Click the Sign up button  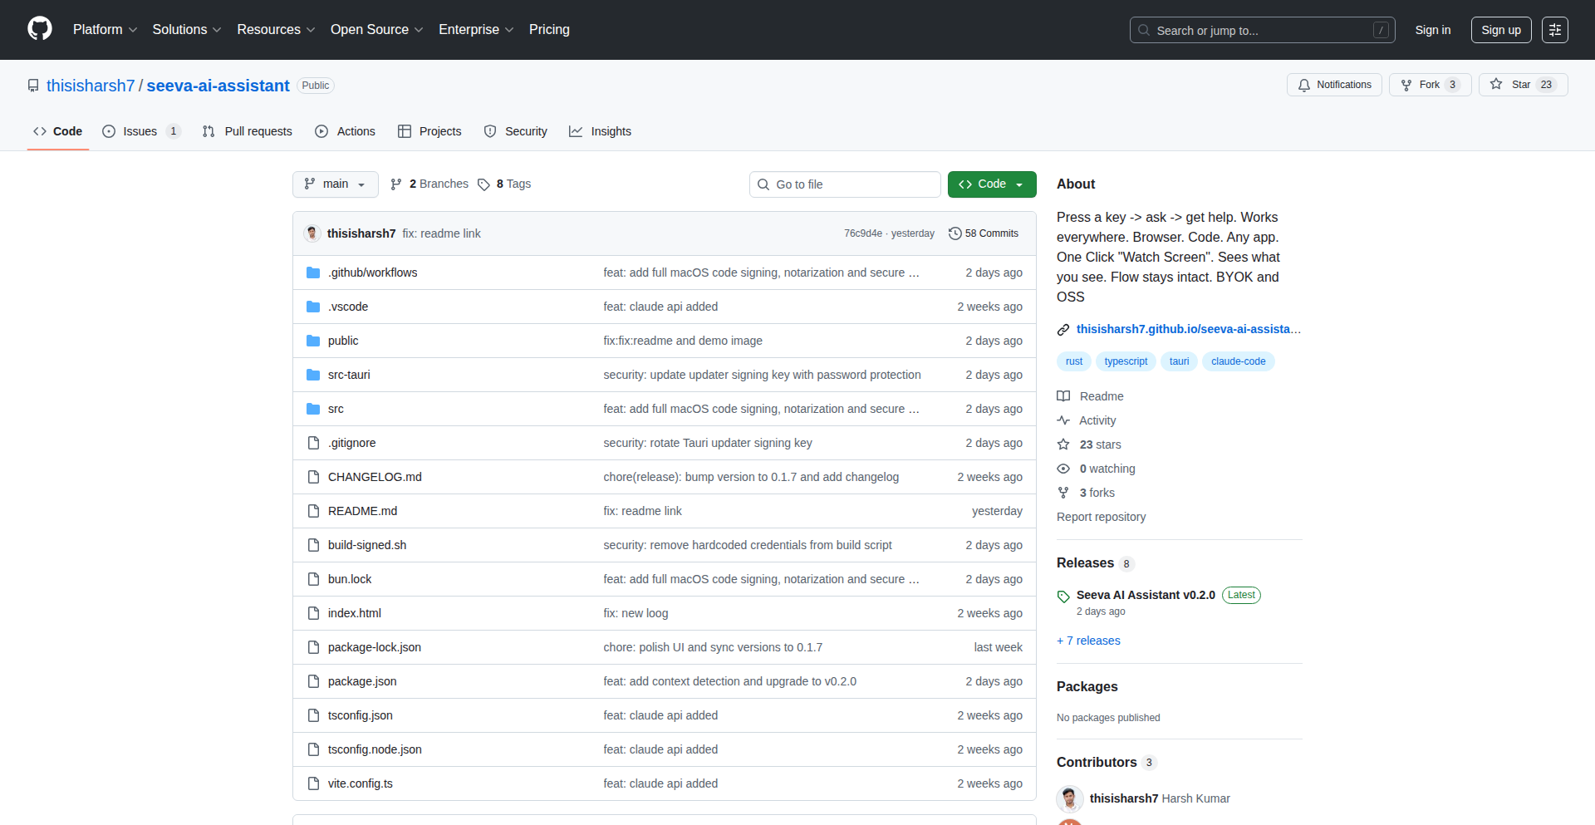pos(1500,30)
